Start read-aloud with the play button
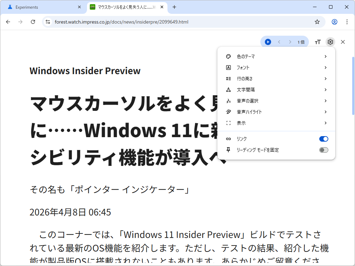 pyautogui.click(x=267, y=42)
